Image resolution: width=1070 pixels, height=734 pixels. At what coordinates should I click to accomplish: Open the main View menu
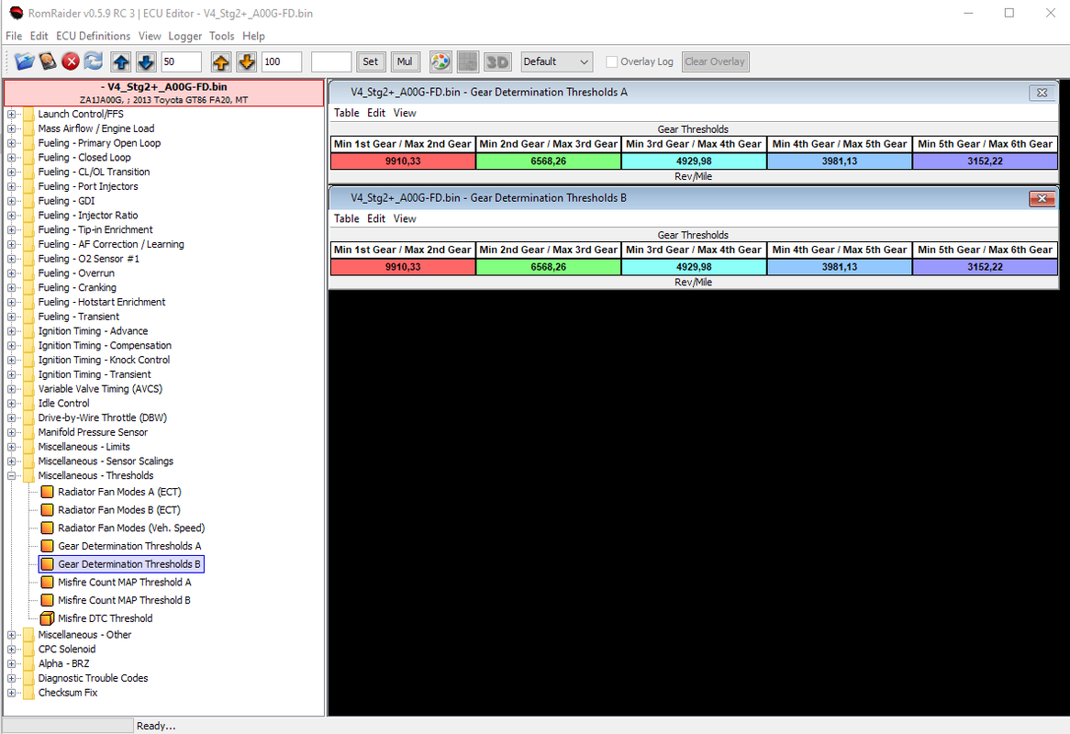(x=150, y=36)
